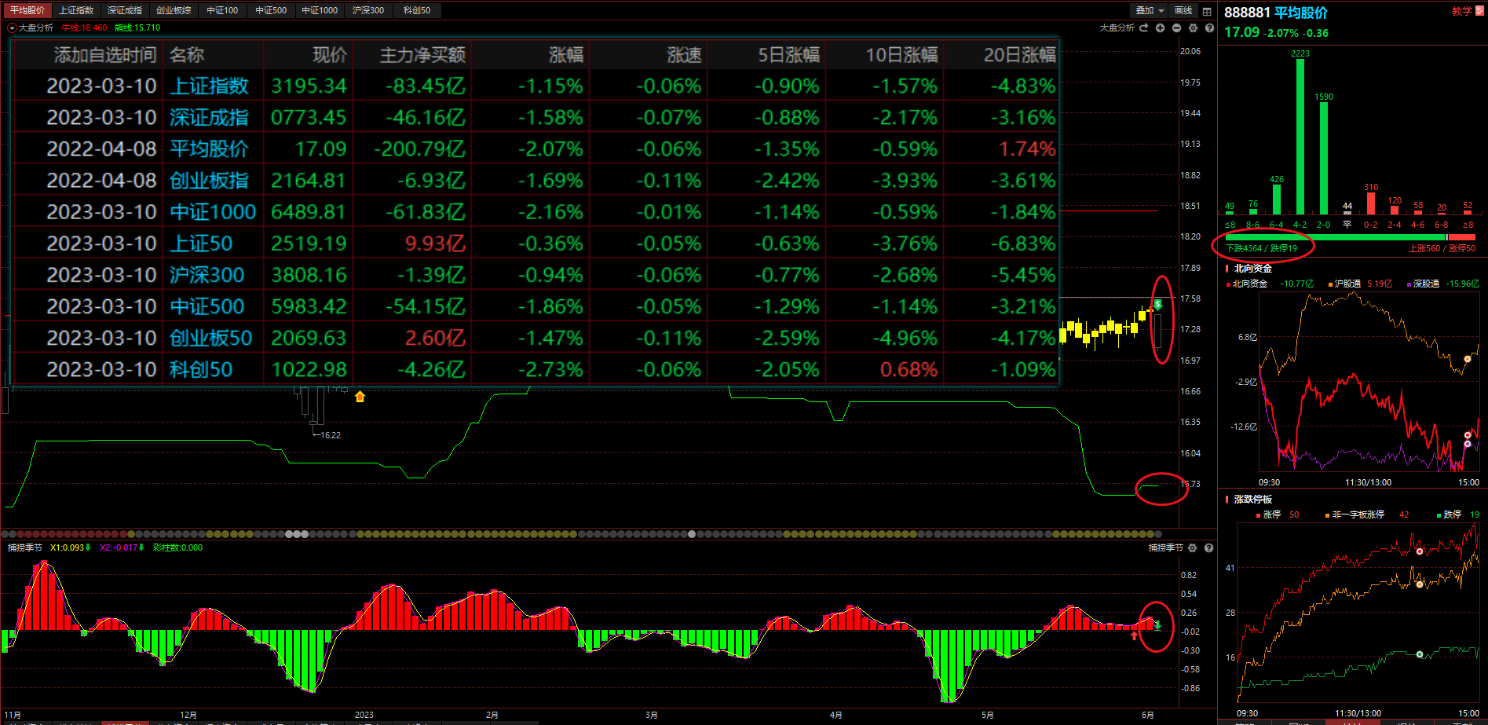Sort by 10日涨幅 column header
The height and width of the screenshot is (725, 1488).
click(901, 55)
